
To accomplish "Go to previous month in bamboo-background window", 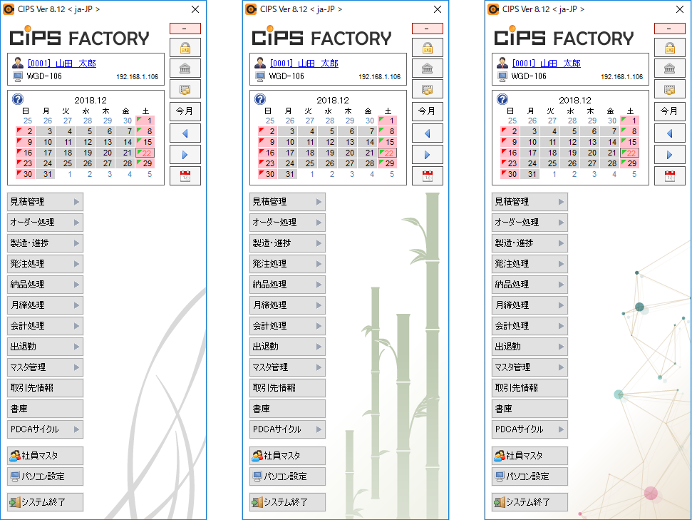I will coord(428,133).
